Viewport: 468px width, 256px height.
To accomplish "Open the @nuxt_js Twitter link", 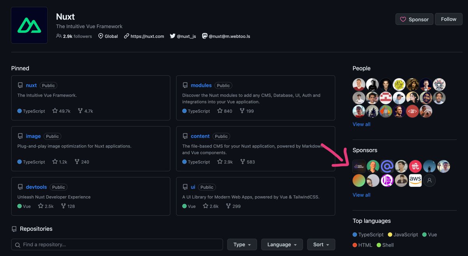I will coord(186,36).
